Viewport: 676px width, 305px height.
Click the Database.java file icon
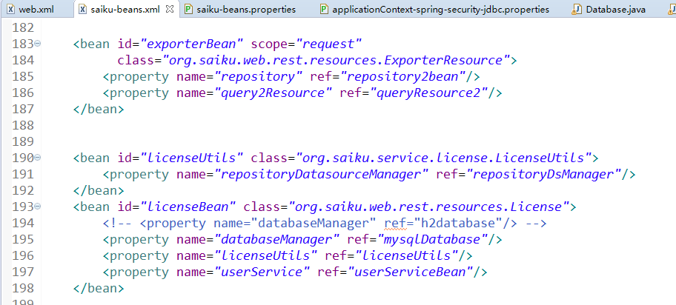click(x=576, y=9)
